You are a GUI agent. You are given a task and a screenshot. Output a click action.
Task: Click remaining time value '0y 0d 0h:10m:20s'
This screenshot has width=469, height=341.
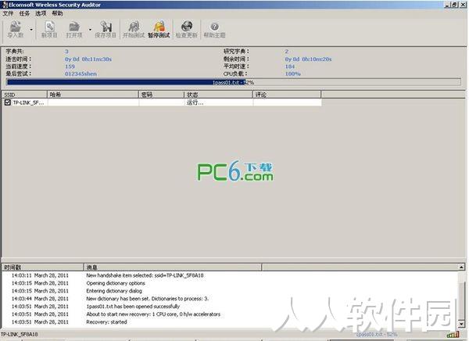(x=309, y=59)
